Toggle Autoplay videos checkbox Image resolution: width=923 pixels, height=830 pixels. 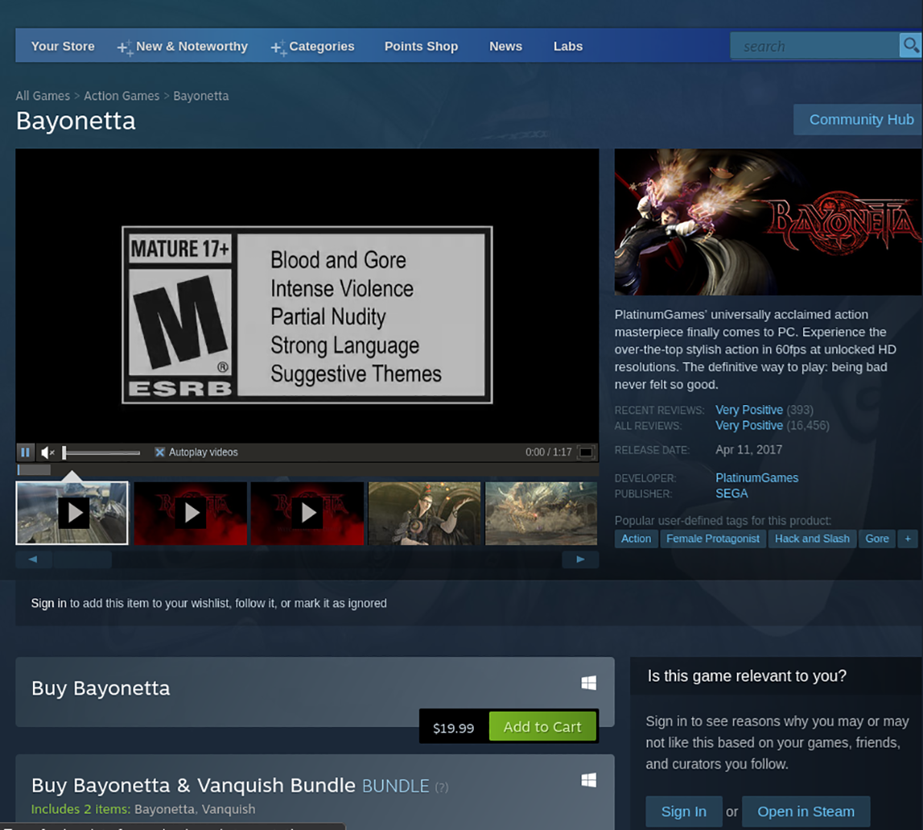point(160,452)
